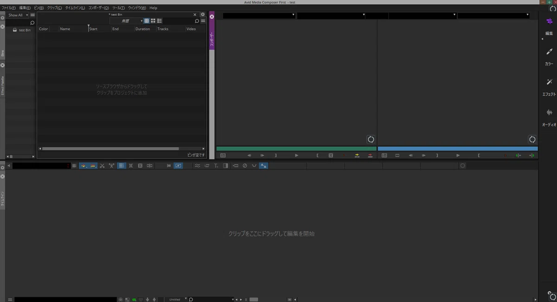This screenshot has width=557, height=302.
Task: Toggle the timeline red segment mode arrow
Action: click(x=93, y=166)
